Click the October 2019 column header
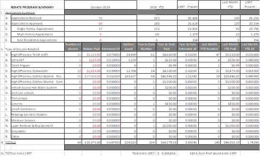260x156 pixels. (100, 7)
